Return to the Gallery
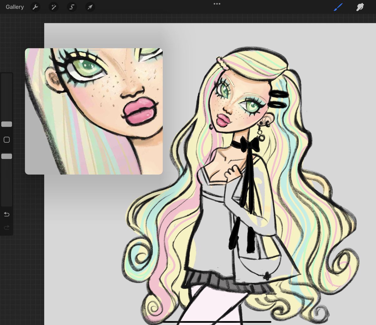 pyautogui.click(x=15, y=7)
